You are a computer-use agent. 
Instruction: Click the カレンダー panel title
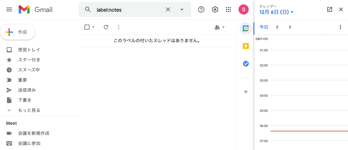pyautogui.click(x=267, y=6)
